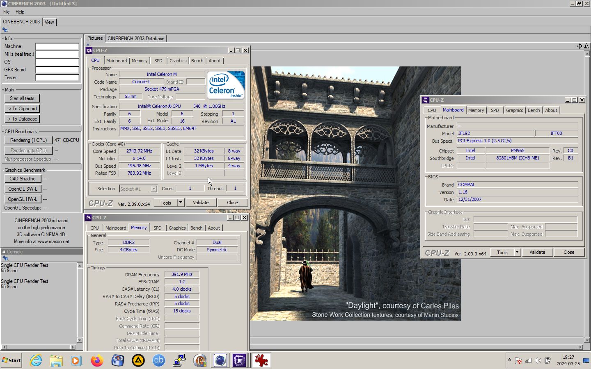Click Validate in the CPU tab window
This screenshot has width=591, height=369.
click(x=201, y=203)
